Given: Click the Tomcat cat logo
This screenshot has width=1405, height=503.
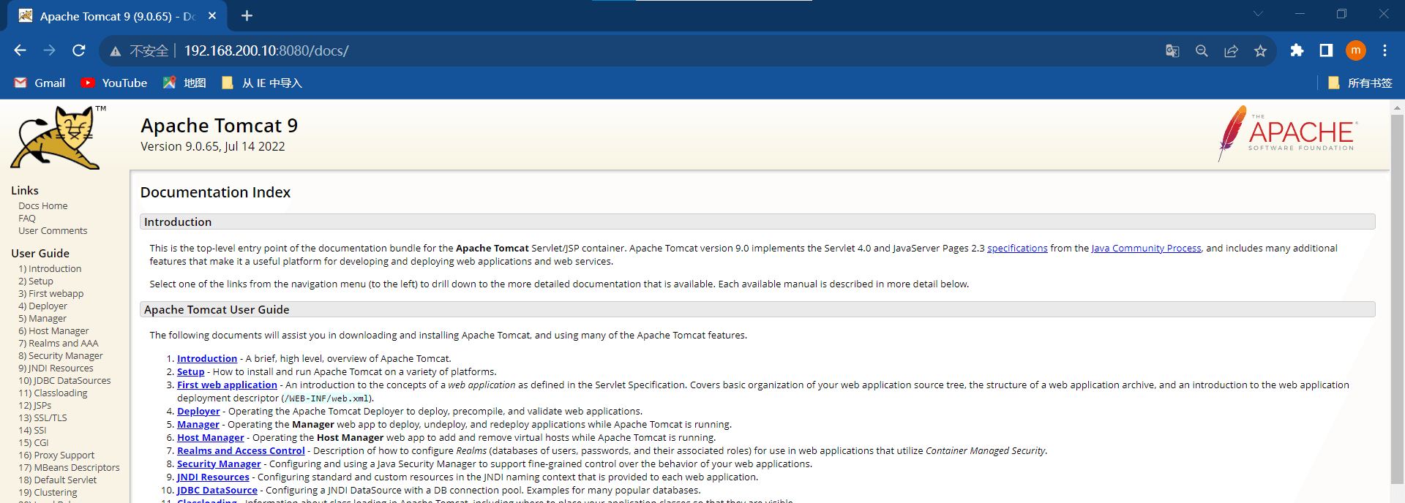Looking at the screenshot, I should [59, 137].
